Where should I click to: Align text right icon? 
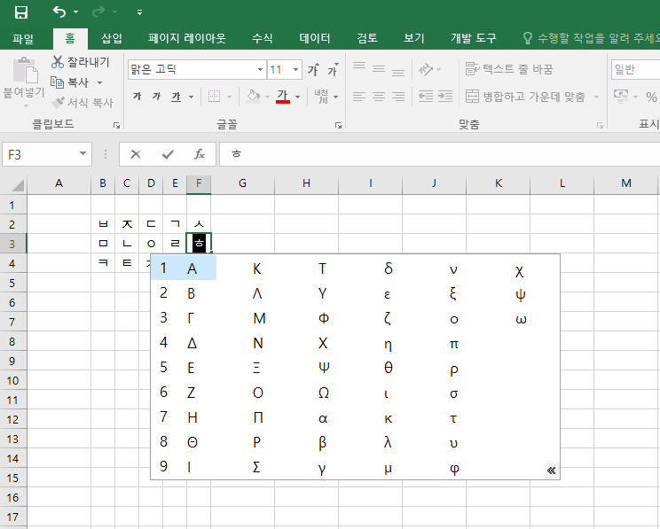pos(398,97)
